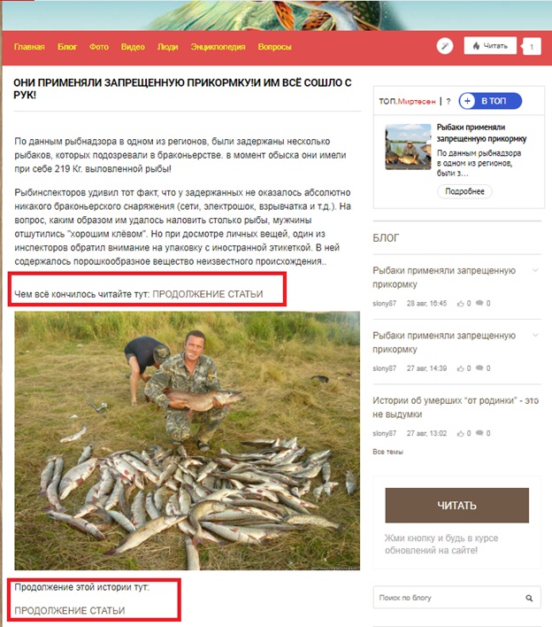Click the round pencil edit icon in header
This screenshot has height=627, width=552.
pyautogui.click(x=445, y=46)
